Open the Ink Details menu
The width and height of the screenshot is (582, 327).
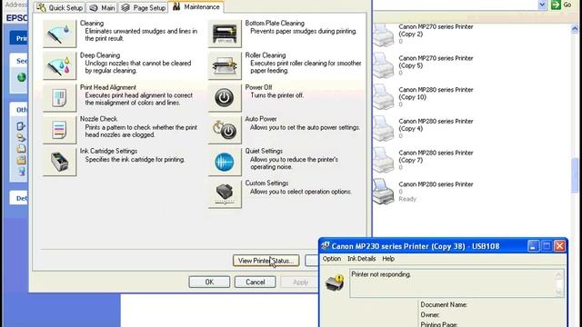(x=361, y=259)
